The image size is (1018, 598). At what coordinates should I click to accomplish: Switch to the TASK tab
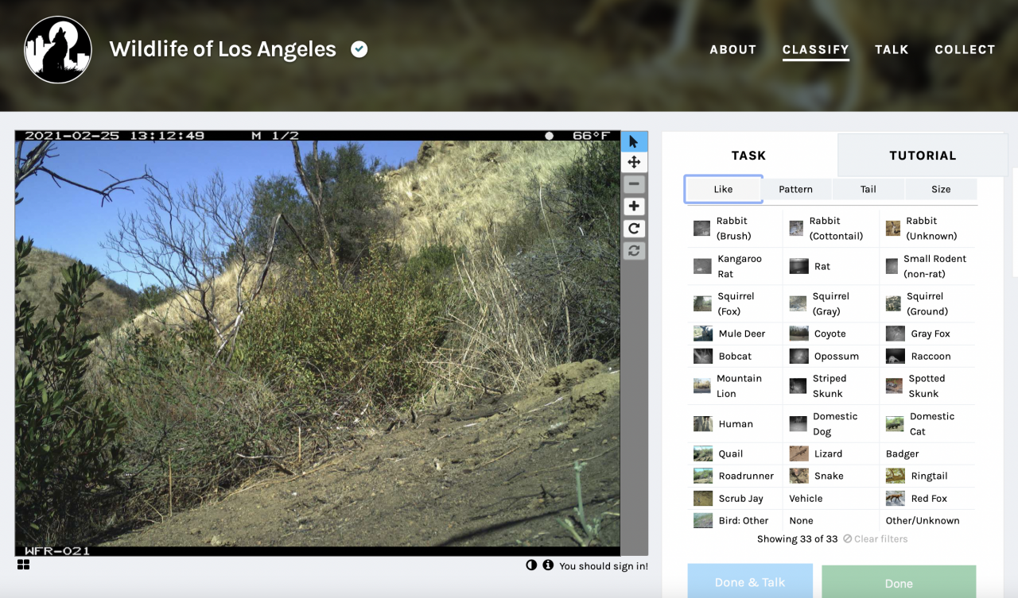tap(748, 156)
